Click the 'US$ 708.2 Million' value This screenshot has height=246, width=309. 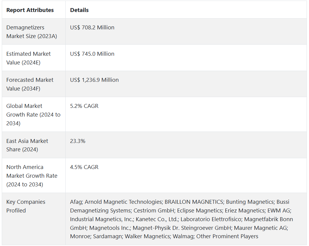coord(92,28)
